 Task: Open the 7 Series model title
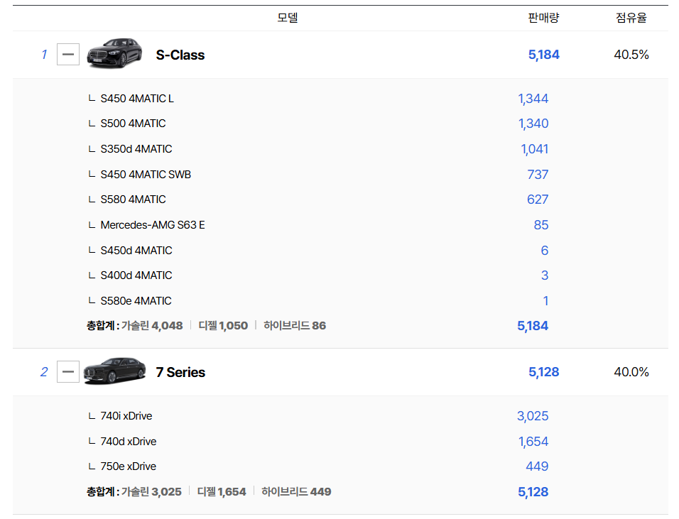(x=180, y=372)
